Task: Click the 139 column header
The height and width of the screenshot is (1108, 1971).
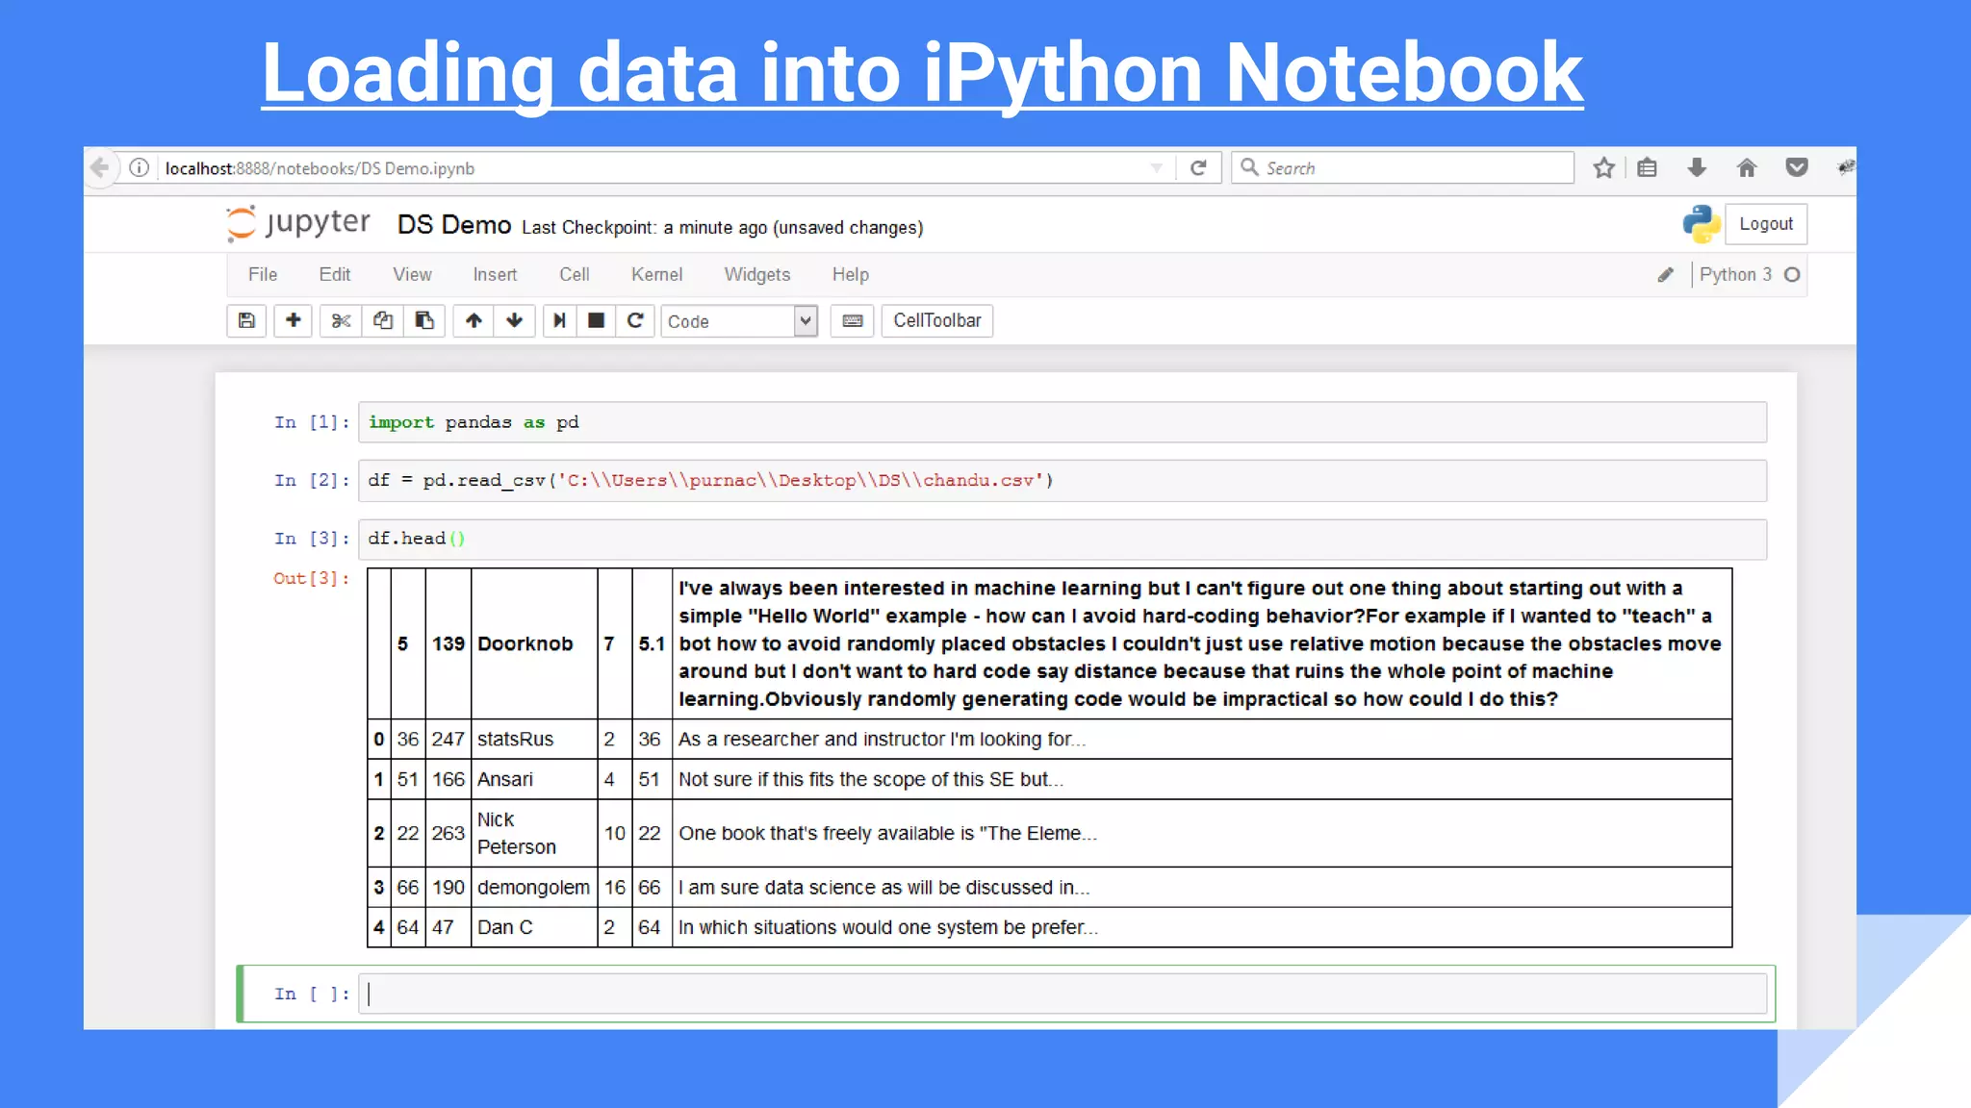Action: [x=448, y=644]
